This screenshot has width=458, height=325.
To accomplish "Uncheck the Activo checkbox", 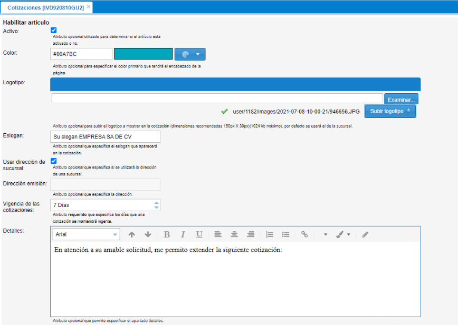I will [53, 31].
